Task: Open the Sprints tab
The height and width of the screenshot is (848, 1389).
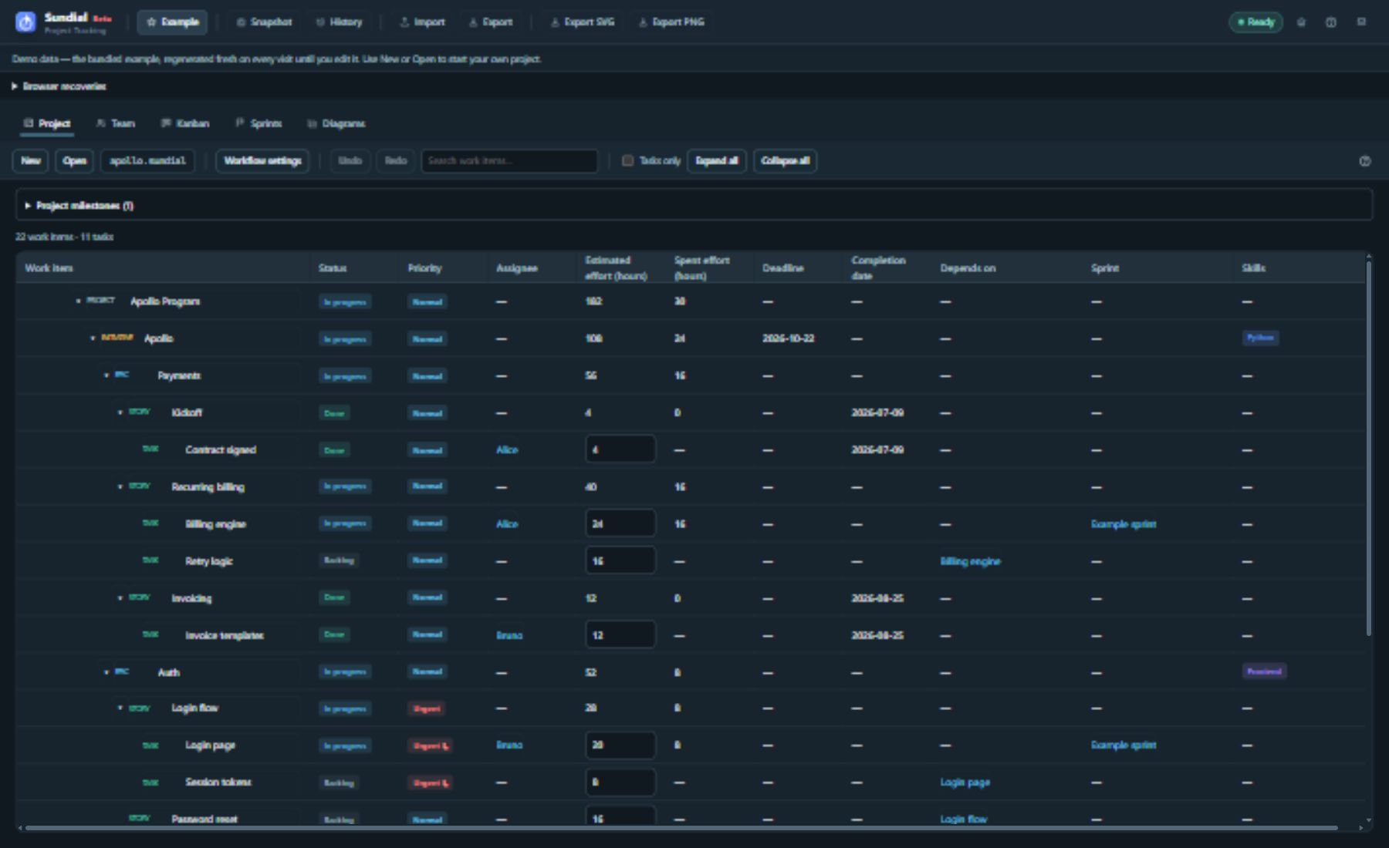Action: click(259, 123)
